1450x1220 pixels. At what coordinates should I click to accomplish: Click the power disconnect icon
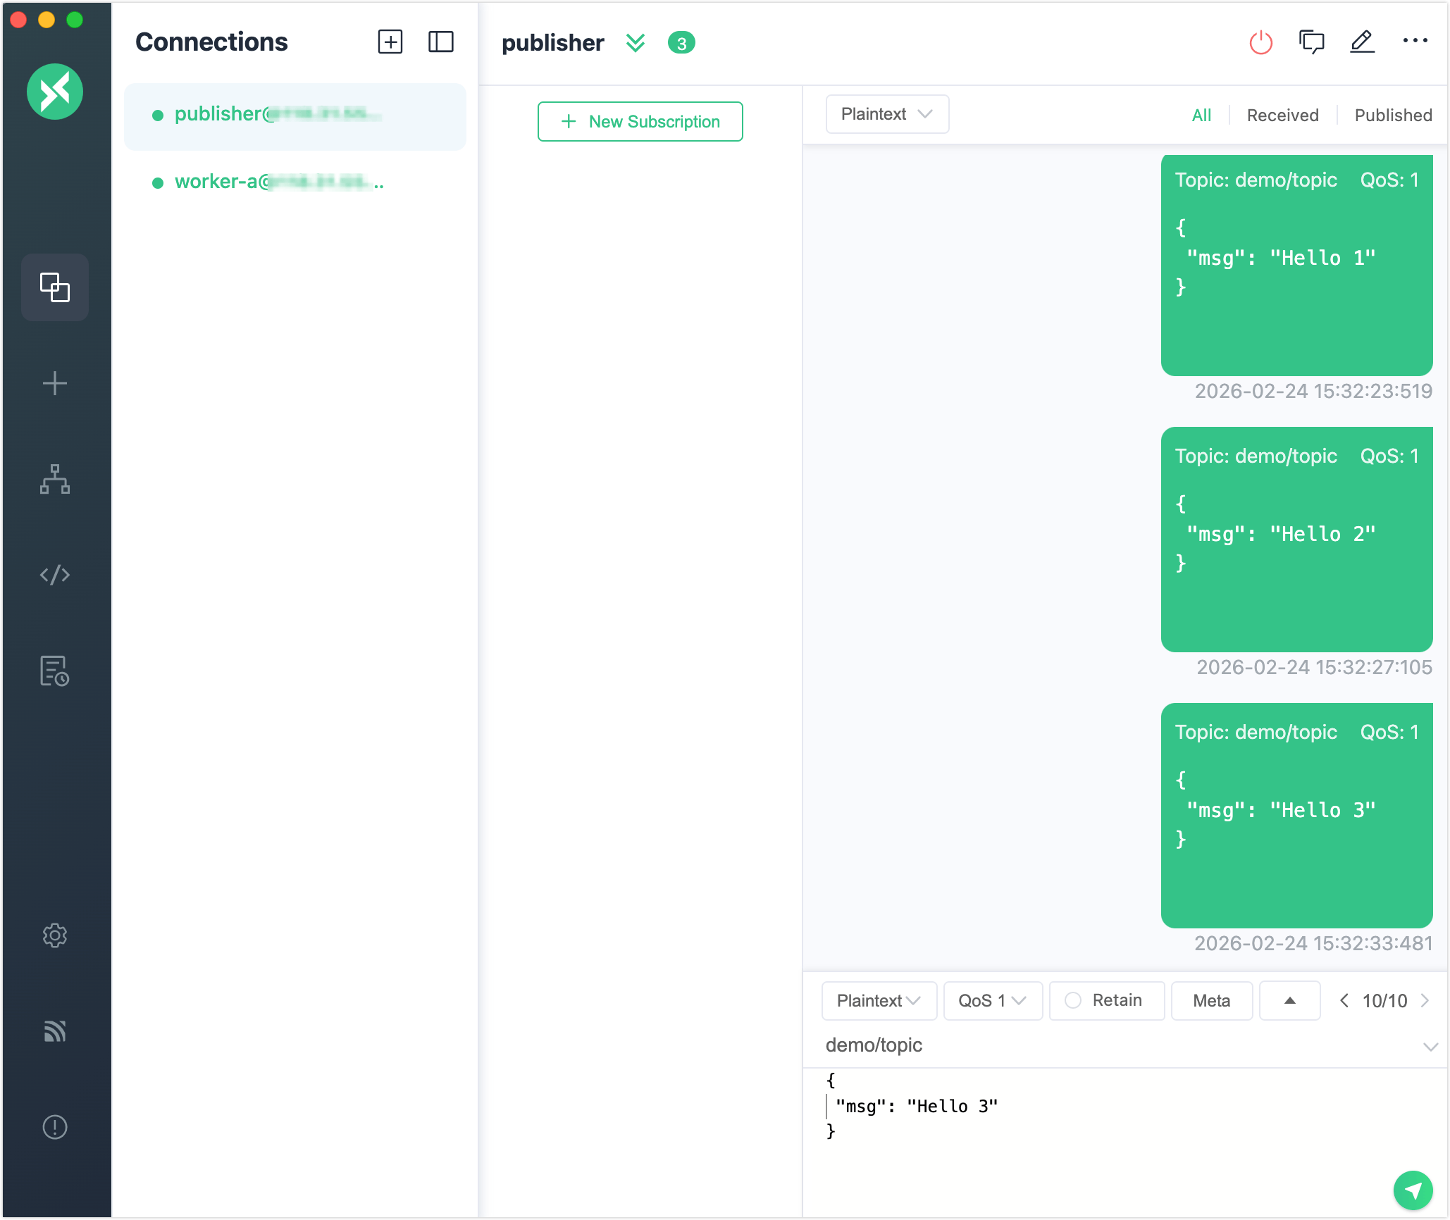point(1260,42)
